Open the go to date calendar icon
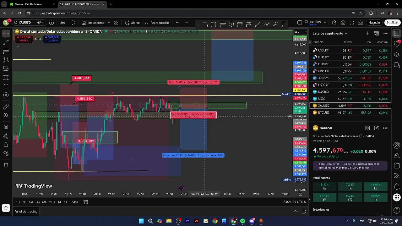The width and height of the screenshot is (402, 226). pos(85,202)
